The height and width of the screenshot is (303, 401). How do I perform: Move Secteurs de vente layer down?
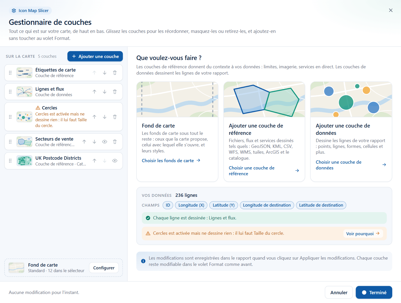[x=94, y=142]
